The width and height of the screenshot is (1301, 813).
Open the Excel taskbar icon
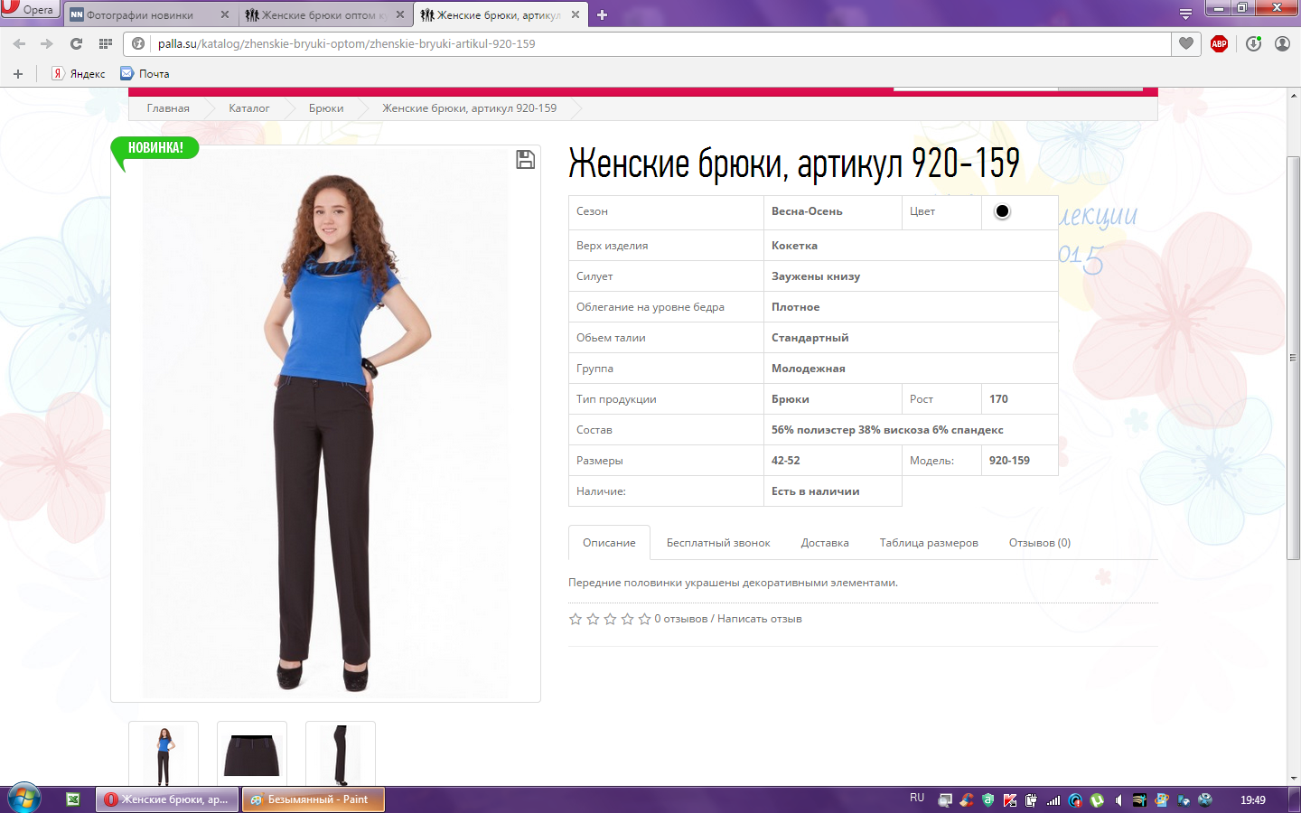point(73,799)
